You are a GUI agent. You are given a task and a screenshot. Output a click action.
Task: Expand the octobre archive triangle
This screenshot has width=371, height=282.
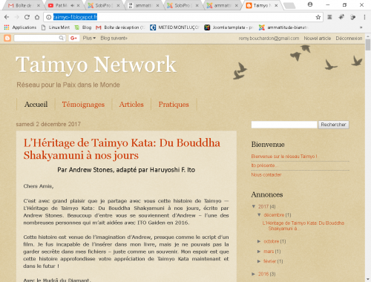coord(259,241)
